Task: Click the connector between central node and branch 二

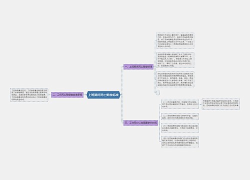Action: [x=85, y=95]
